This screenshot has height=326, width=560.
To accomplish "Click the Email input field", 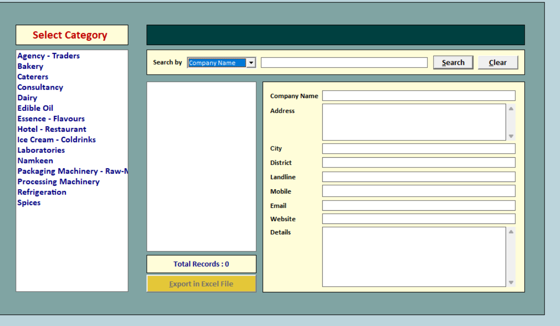I will tap(418, 205).
